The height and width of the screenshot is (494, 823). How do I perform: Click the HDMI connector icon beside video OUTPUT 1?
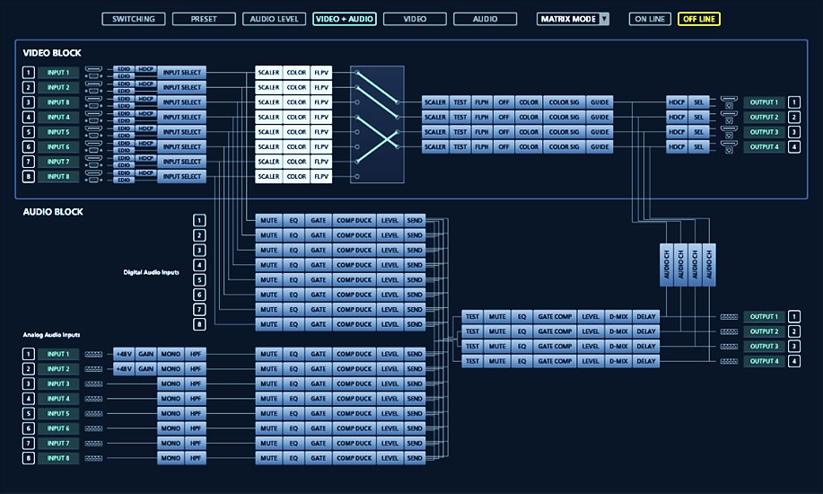pyautogui.click(x=729, y=99)
